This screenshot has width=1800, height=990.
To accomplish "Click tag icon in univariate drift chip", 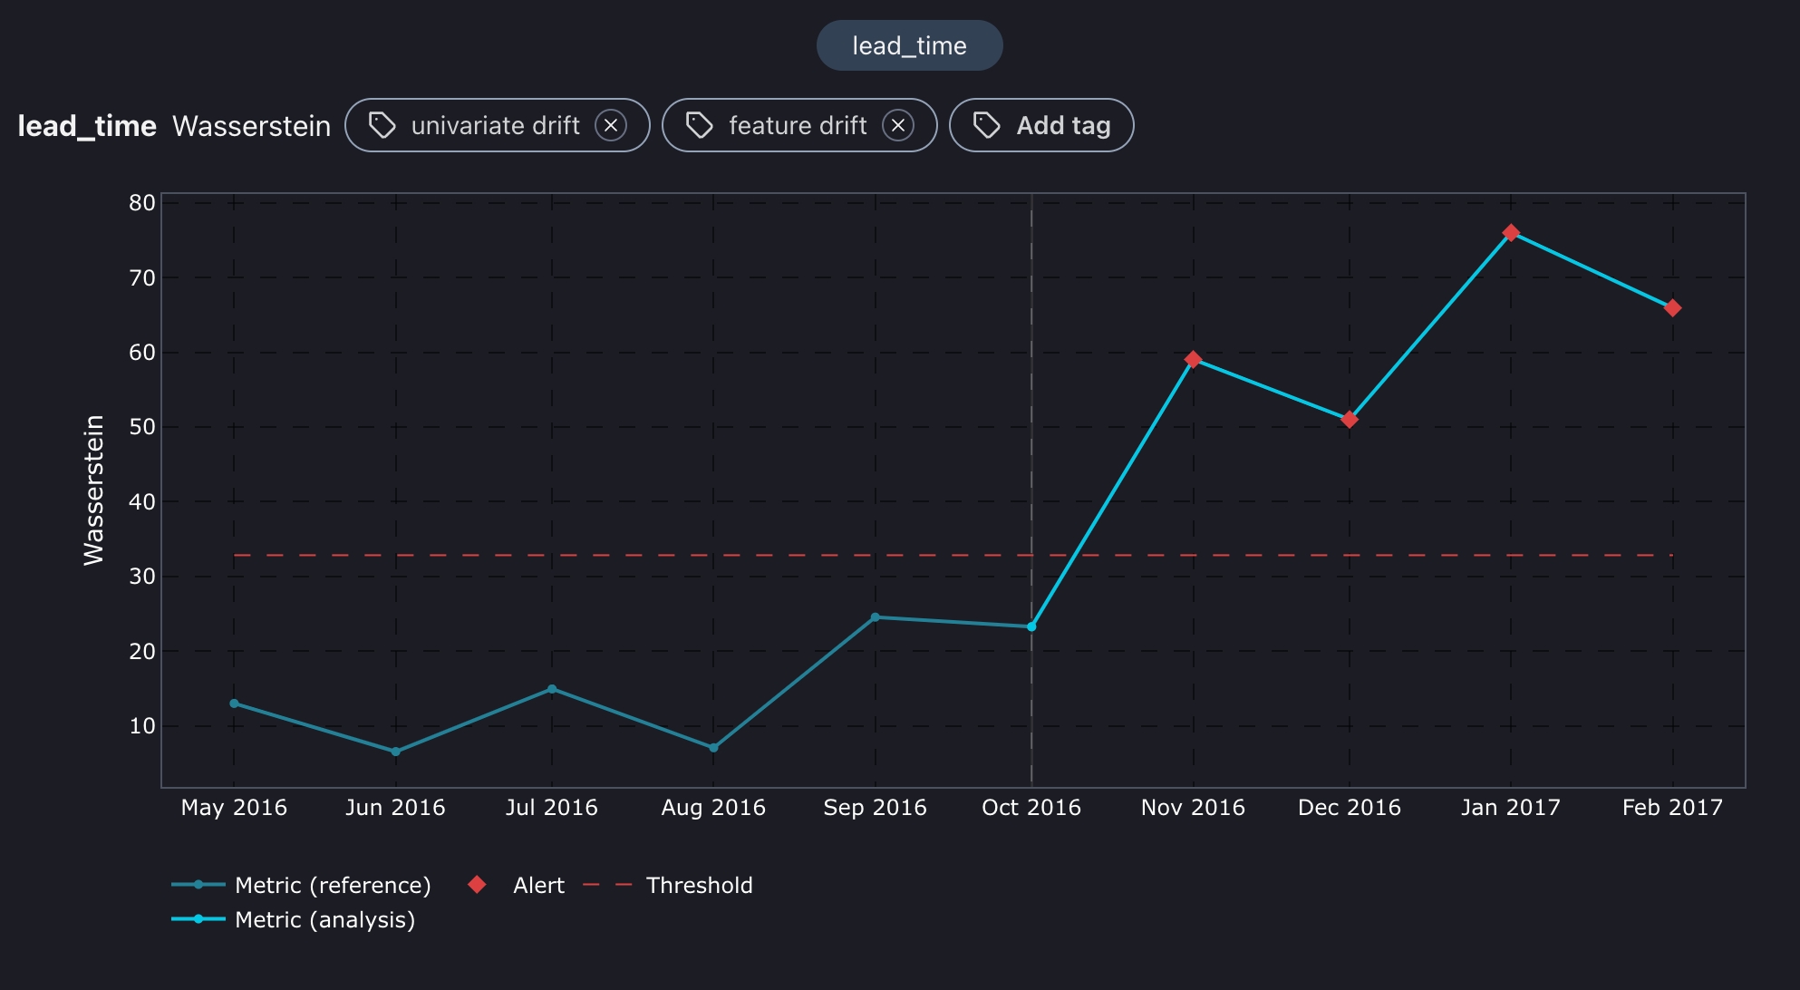I will point(382,125).
